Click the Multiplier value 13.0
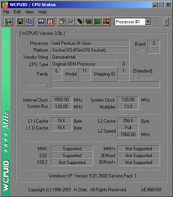 click(x=128, y=107)
